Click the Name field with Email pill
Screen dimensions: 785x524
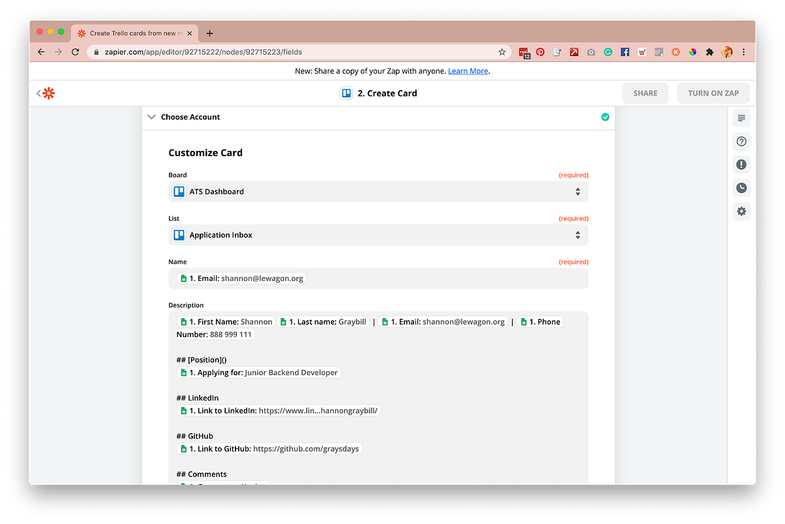pos(378,278)
